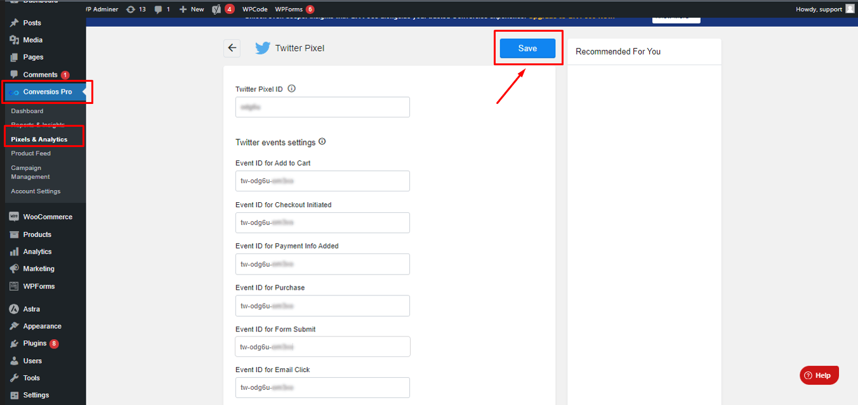Click the back arrow button
Screen dimensions: 858x405
click(232, 48)
